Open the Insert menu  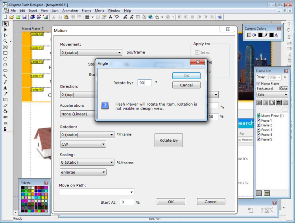click(33, 11)
